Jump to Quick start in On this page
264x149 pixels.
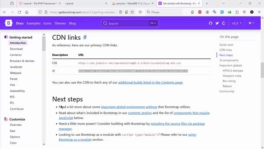[226, 45]
